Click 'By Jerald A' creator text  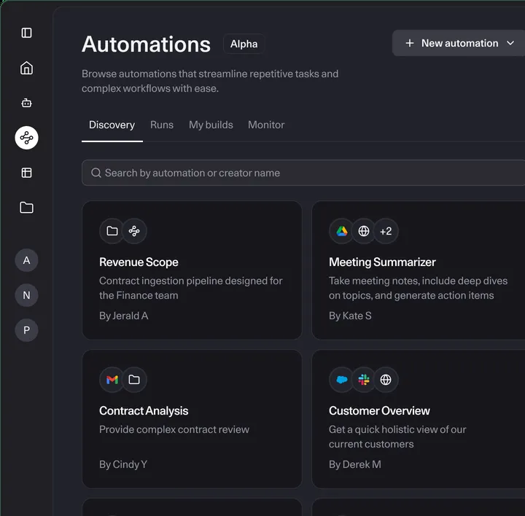point(123,316)
